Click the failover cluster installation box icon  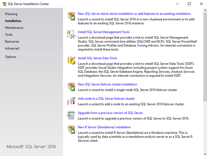[x=71, y=87]
